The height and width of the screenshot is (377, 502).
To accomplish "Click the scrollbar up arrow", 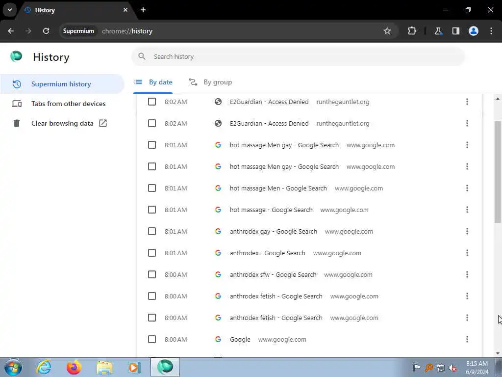I will click(498, 99).
